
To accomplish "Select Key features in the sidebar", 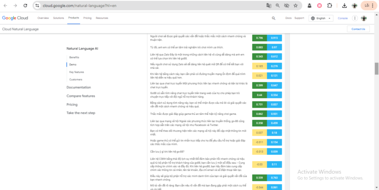I will point(76,72).
